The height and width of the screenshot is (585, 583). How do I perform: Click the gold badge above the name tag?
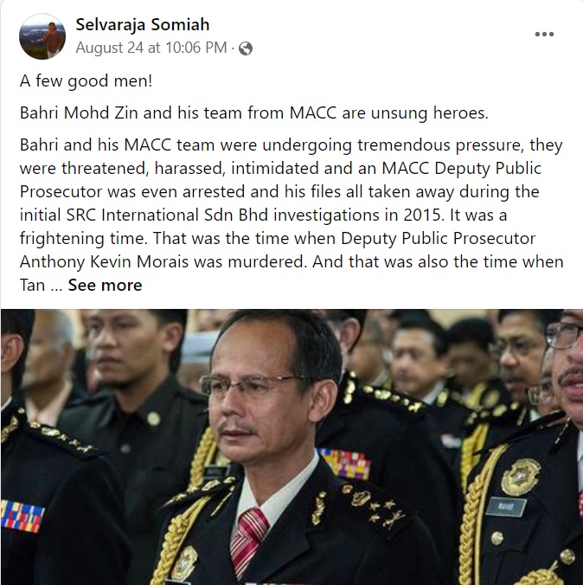point(521,477)
